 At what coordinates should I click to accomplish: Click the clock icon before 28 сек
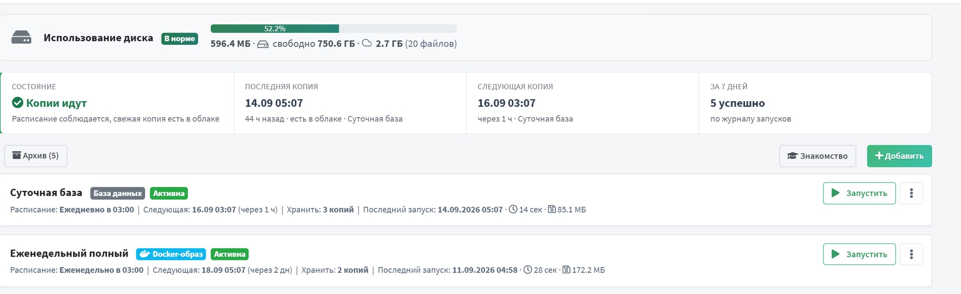[x=528, y=270]
